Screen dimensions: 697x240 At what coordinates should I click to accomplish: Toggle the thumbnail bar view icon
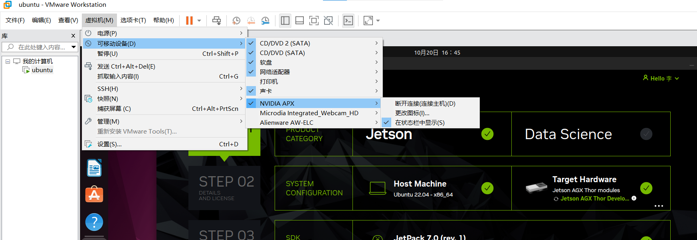[x=300, y=20]
